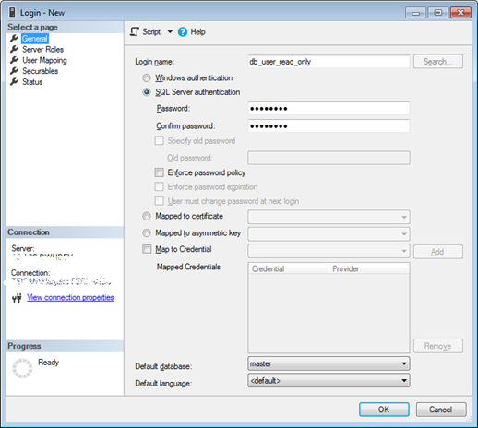Screen dimensions: 478x428
Task: Select Windows authentication radio button
Action: pos(147,77)
